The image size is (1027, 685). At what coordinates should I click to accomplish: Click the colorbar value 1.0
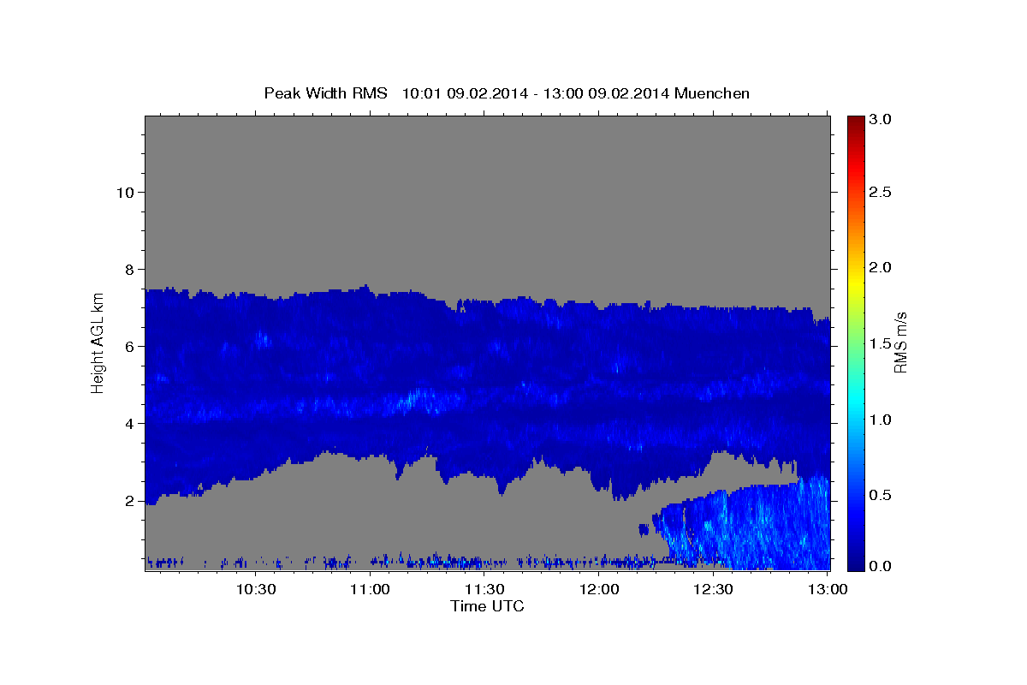click(x=882, y=420)
